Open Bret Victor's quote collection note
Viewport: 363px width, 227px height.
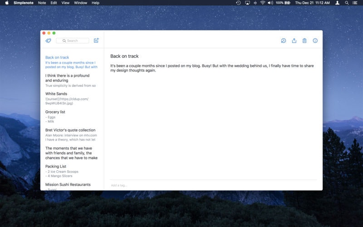click(x=72, y=135)
